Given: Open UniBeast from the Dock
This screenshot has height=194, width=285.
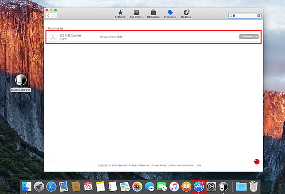Looking at the screenshot, I should tap(223, 186).
